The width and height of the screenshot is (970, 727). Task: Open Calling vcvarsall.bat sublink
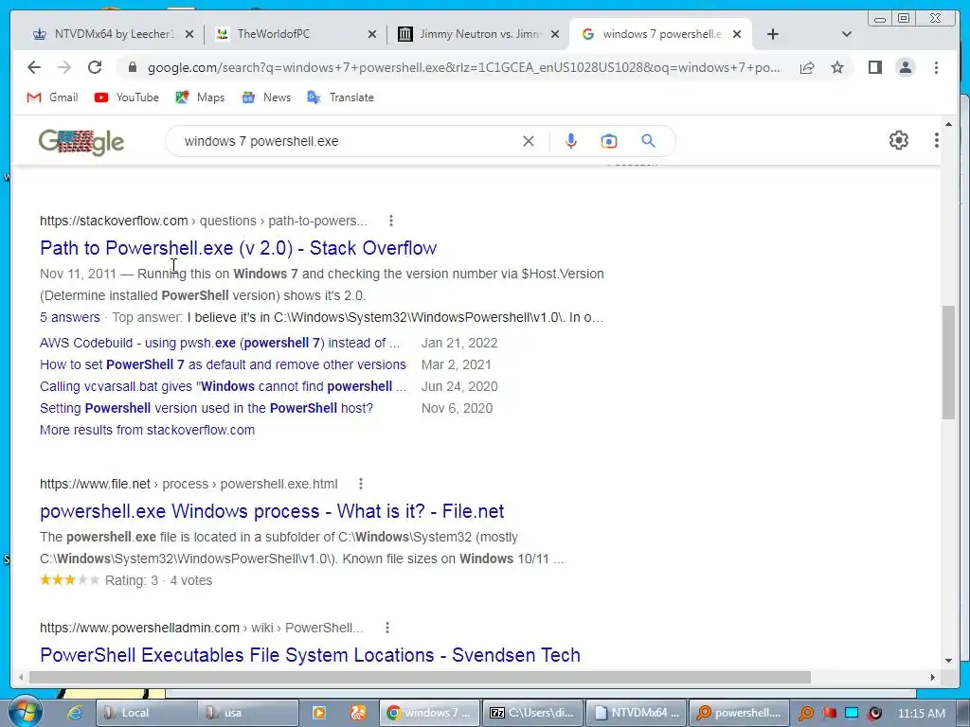[x=223, y=386]
